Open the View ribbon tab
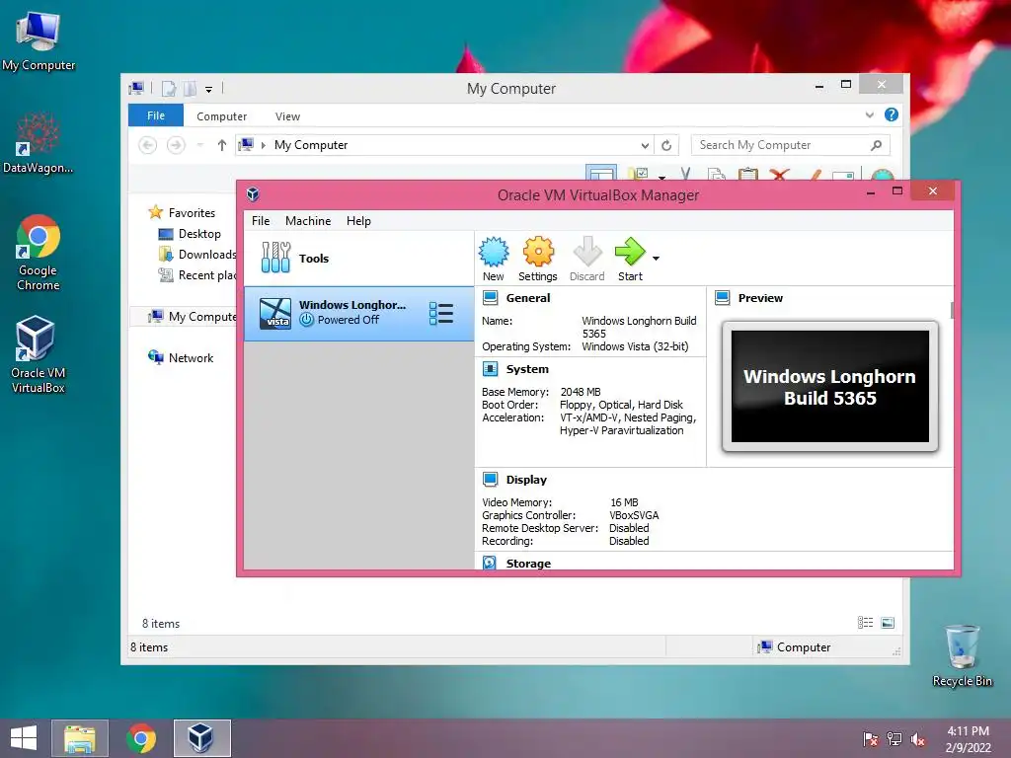The image size is (1011, 758). [287, 116]
